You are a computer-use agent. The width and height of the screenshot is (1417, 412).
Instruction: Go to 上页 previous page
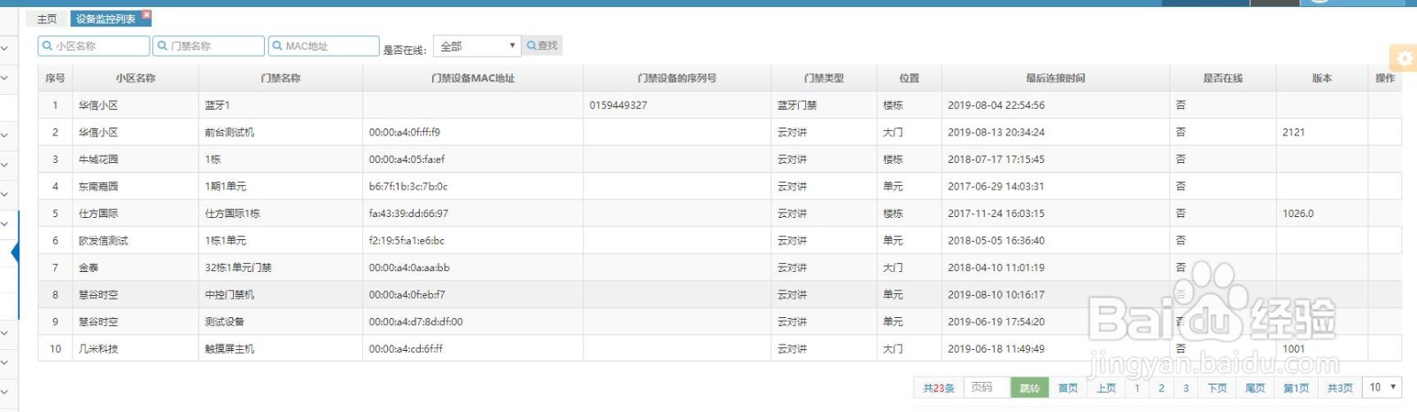(x=1106, y=388)
